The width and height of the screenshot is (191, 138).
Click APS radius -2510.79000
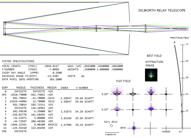[x=18, y=95]
